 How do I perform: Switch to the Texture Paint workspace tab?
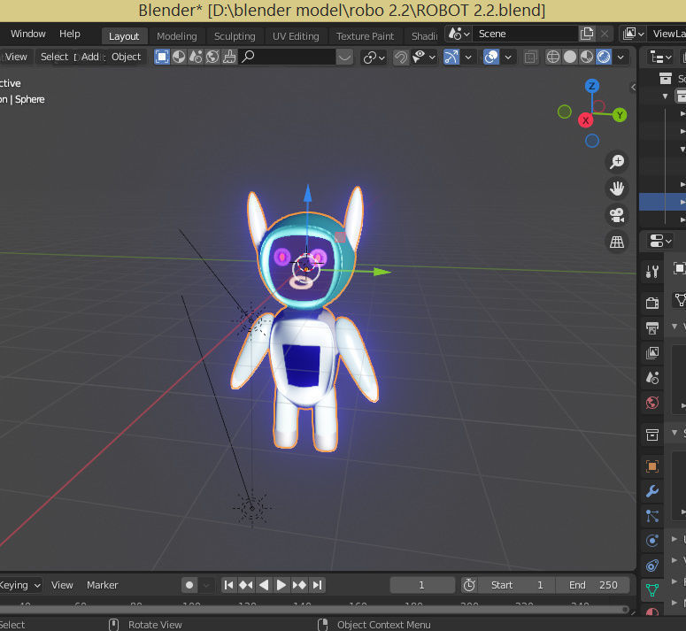365,36
